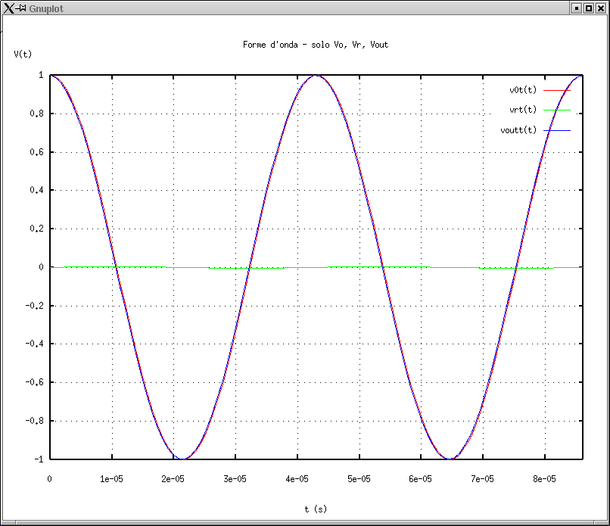The width and height of the screenshot is (610, 526).
Task: Click the Gnuplot title bar text
Action: 45,8
